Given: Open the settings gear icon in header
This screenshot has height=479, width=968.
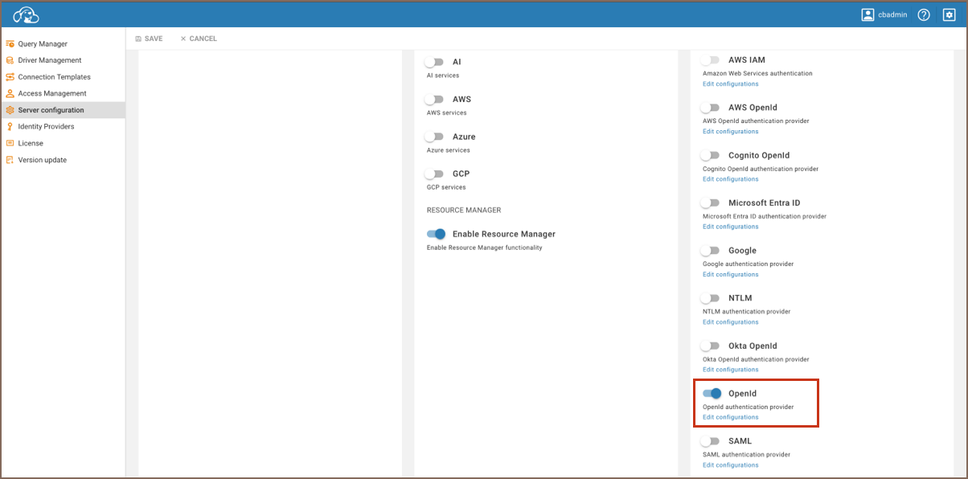Looking at the screenshot, I should (948, 14).
